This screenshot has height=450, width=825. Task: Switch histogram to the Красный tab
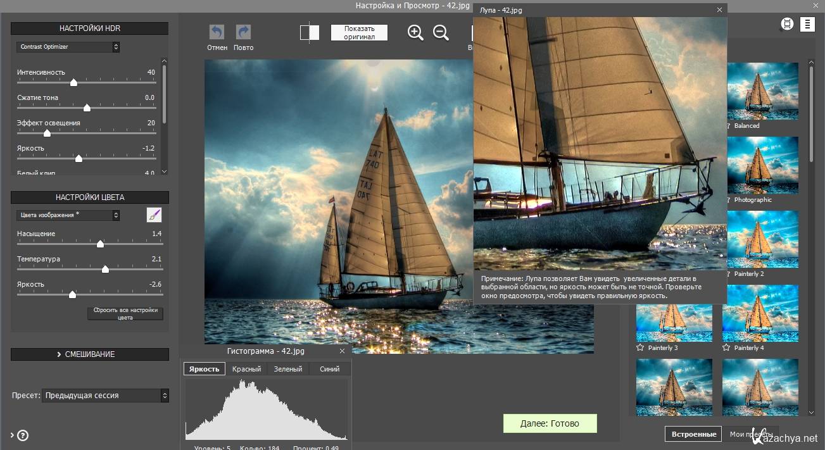[246, 369]
